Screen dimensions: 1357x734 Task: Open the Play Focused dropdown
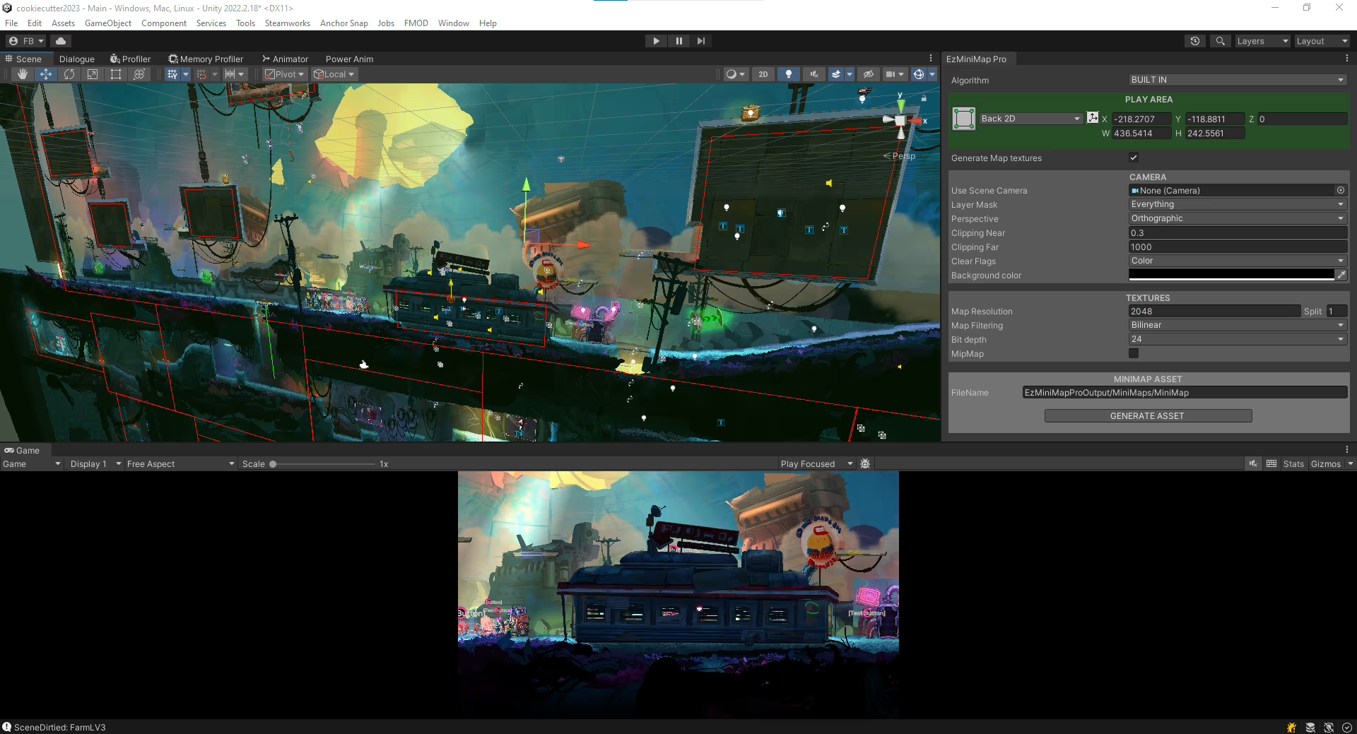(x=816, y=464)
